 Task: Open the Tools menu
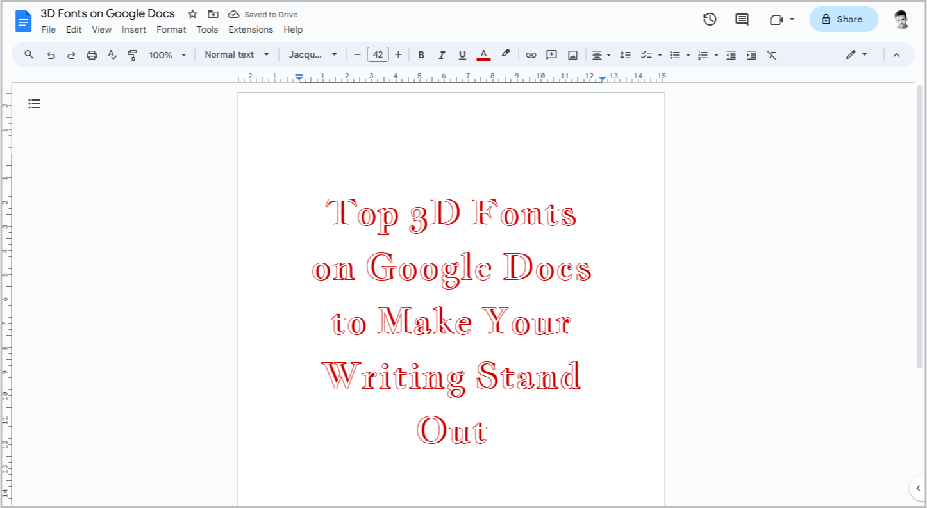[x=207, y=29]
